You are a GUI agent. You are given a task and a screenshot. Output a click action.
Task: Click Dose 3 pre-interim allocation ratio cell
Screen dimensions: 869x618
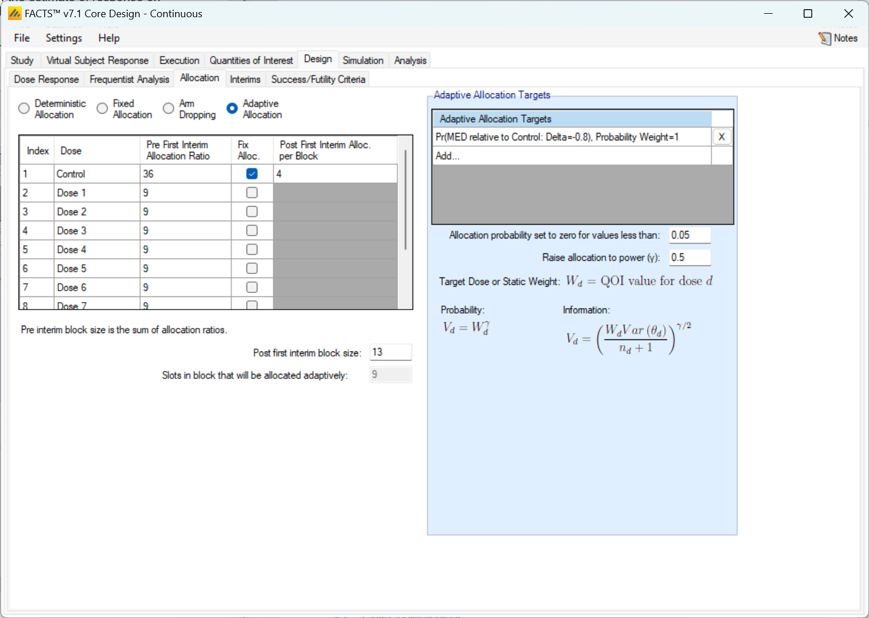[x=185, y=230]
